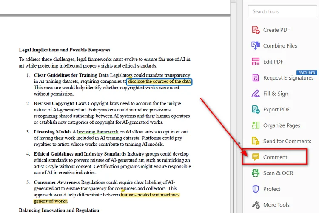
Task: Open the Organize Pages icon
Action: point(256,125)
